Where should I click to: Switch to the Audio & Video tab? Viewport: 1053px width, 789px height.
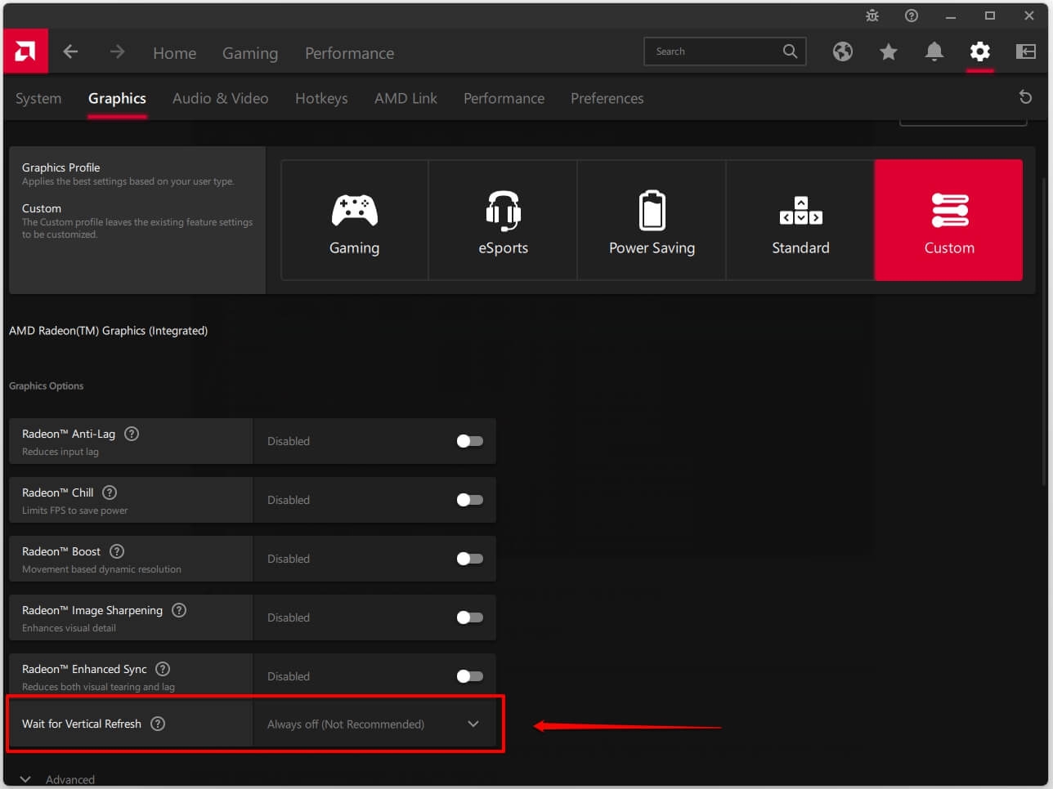220,98
